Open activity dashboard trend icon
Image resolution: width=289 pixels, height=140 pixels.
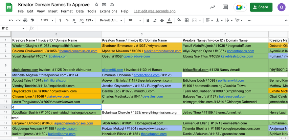click(212, 7)
